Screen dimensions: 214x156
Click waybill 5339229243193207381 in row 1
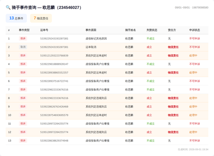point(54,38)
